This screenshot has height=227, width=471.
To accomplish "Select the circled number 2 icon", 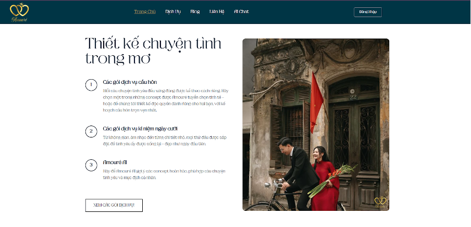I will point(91,132).
